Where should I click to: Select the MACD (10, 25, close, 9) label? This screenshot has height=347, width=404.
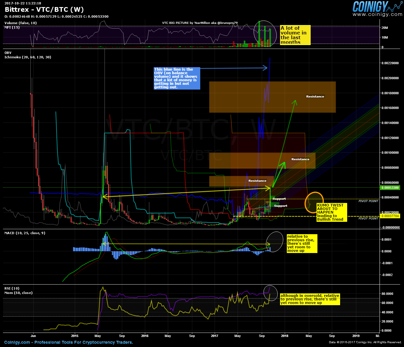[24, 233]
